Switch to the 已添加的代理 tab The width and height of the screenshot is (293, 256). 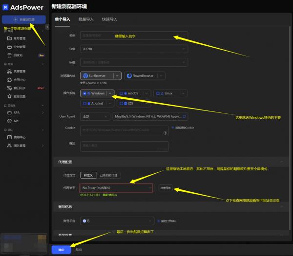(108, 175)
